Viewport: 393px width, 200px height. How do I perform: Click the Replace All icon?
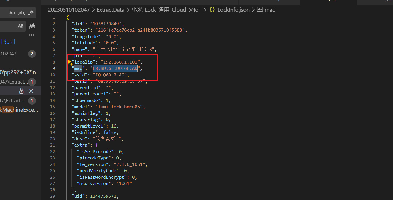tap(32, 26)
